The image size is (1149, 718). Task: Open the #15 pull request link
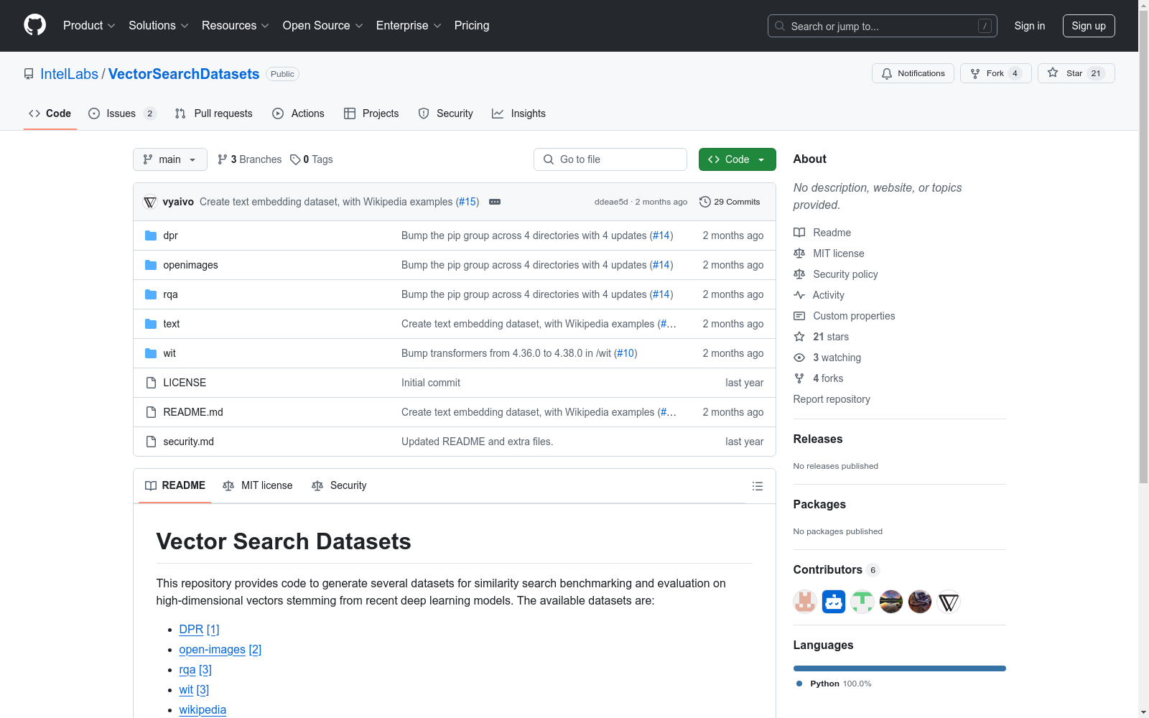coord(467,202)
